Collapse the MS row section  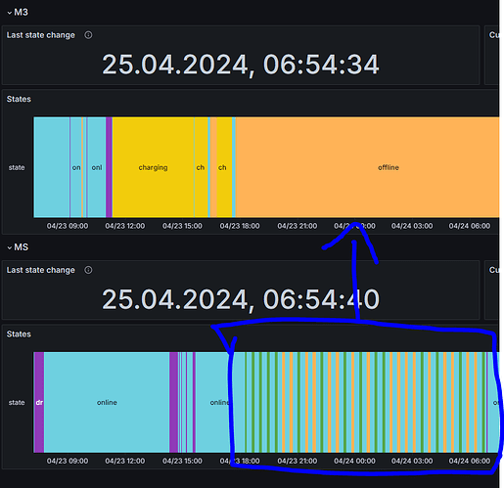[x=10, y=247]
